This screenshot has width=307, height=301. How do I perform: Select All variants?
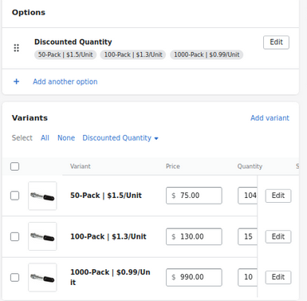45,138
